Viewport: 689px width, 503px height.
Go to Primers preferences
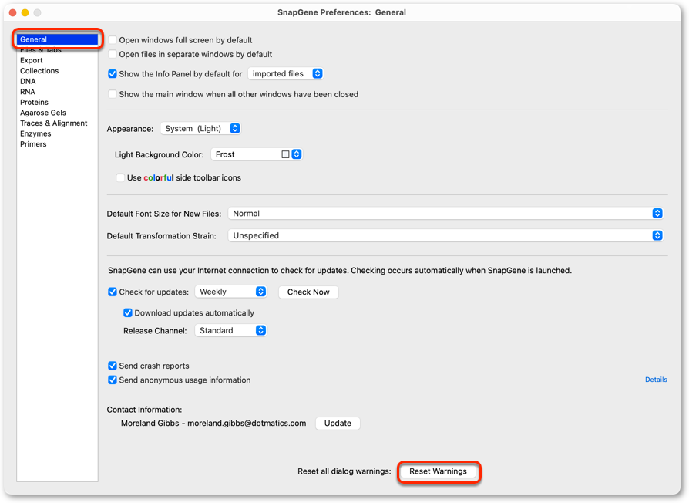pyautogui.click(x=33, y=144)
